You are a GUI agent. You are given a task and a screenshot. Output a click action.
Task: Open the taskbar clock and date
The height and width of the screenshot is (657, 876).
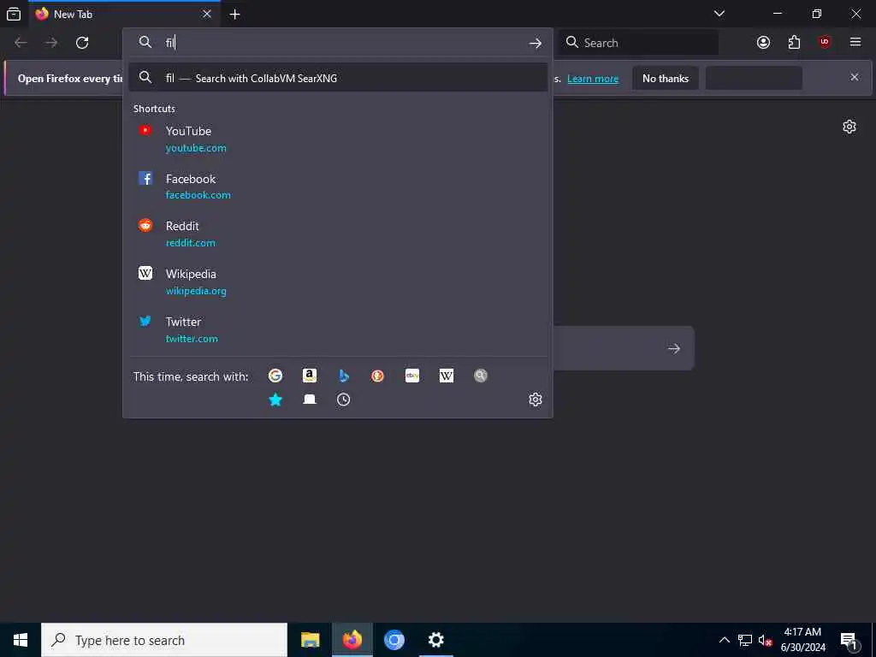(x=802, y=640)
